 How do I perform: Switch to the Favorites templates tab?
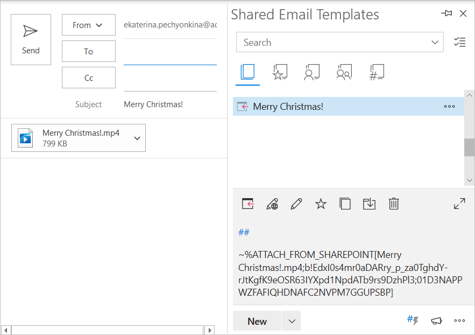pyautogui.click(x=279, y=72)
